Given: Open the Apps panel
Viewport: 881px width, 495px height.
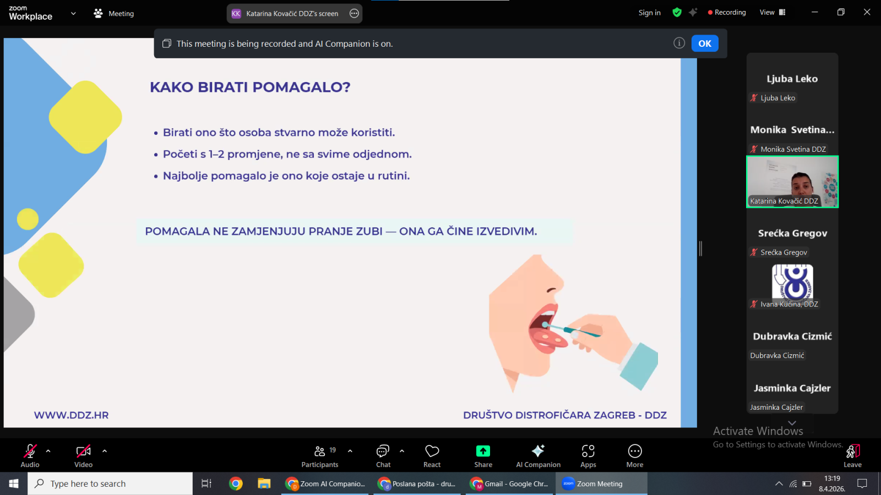Looking at the screenshot, I should pyautogui.click(x=588, y=456).
